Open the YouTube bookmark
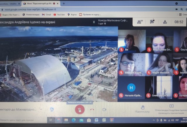The image size is (187, 127). 59,15
